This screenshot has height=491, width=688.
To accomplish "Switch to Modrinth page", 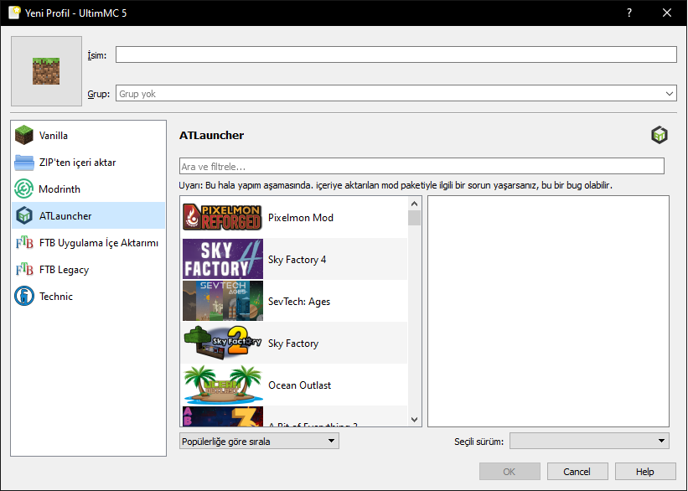I will [x=89, y=189].
